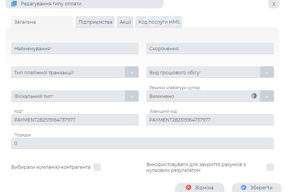Open Вид грошового обігу dropdown
The width and height of the screenshot is (285, 192).
pyautogui.click(x=267, y=72)
